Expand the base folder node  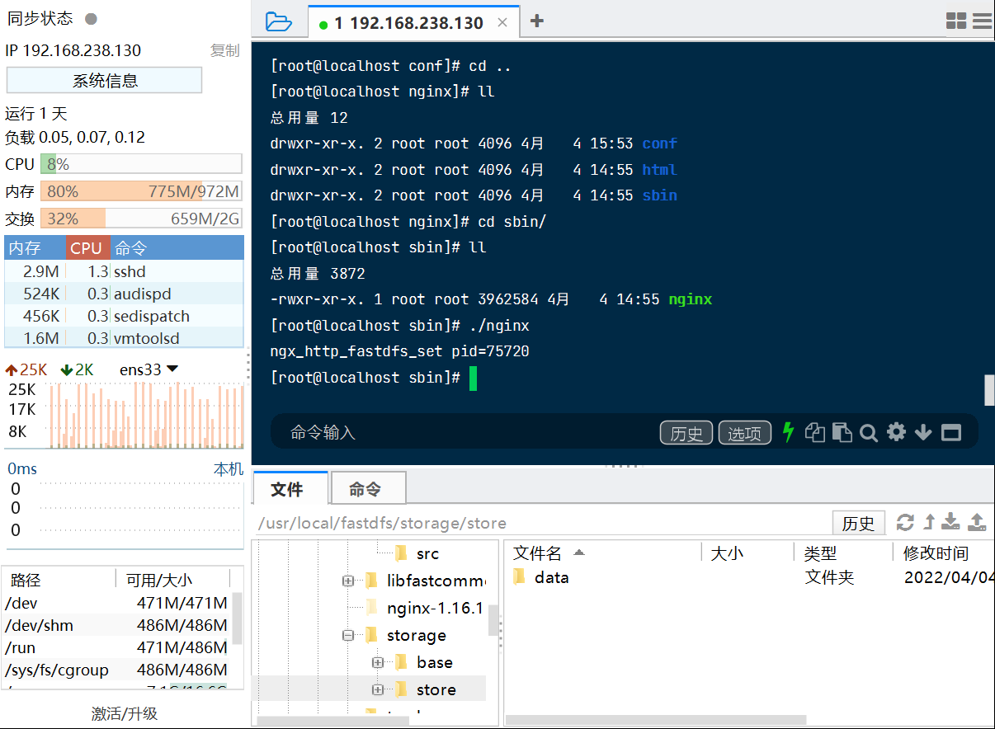[378, 662]
